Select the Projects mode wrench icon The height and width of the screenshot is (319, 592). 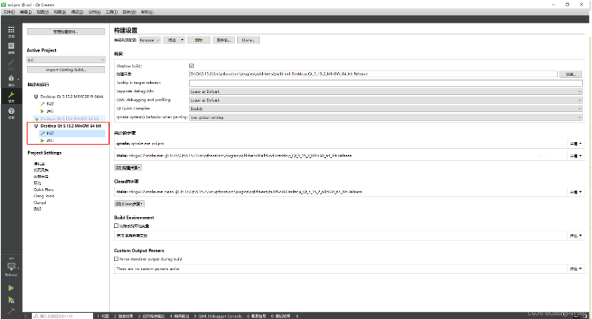pos(11,96)
